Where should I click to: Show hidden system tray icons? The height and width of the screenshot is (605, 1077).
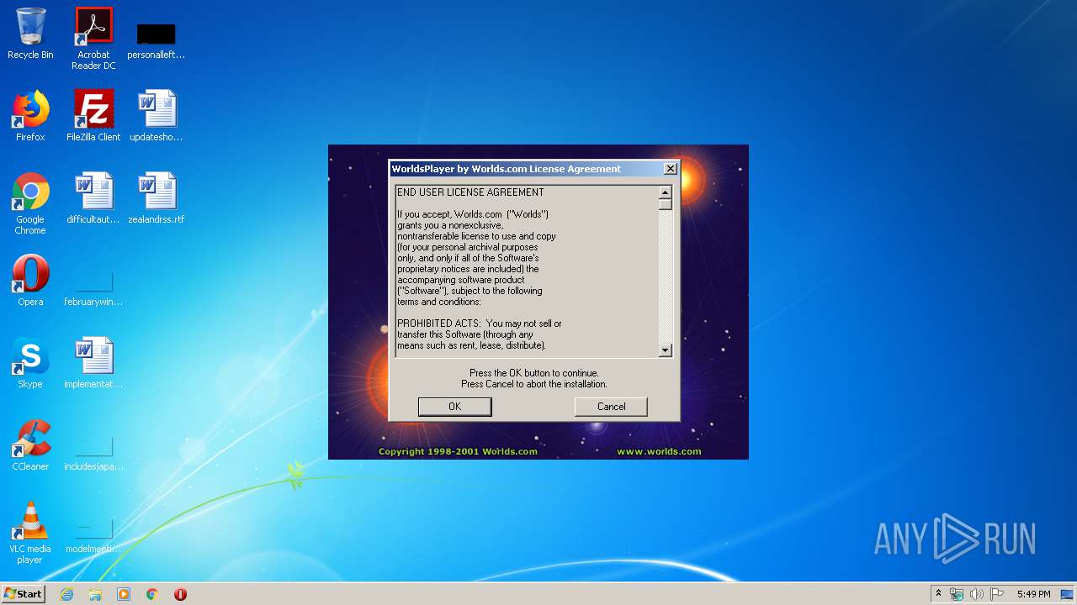[938, 594]
